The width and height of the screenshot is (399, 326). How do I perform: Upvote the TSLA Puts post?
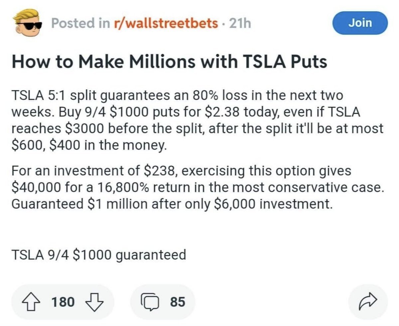pos(33,302)
